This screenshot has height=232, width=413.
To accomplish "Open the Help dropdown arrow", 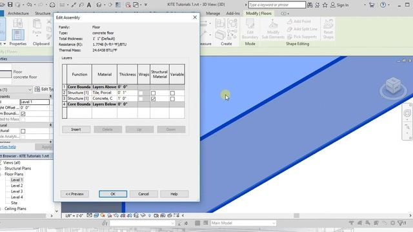I will tap(388, 5).
